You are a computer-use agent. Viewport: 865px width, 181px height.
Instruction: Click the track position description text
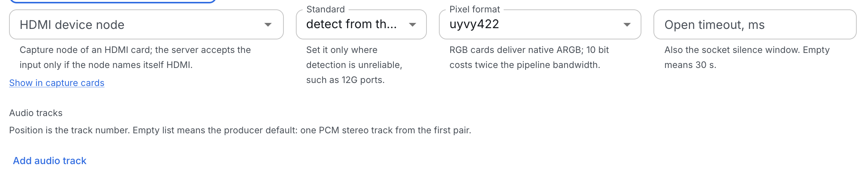click(240, 130)
